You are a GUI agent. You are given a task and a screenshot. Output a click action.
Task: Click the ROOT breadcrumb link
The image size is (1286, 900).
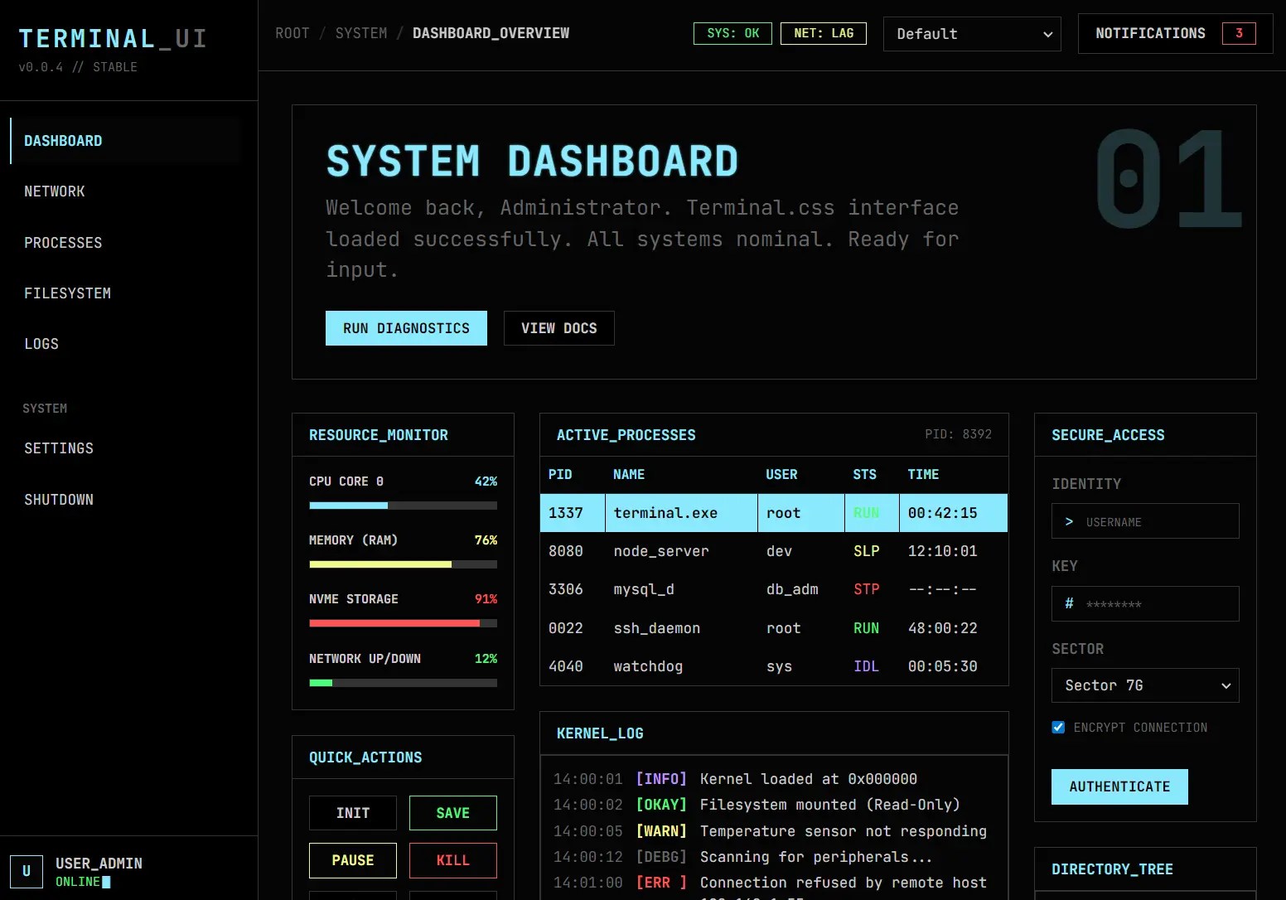click(x=292, y=33)
